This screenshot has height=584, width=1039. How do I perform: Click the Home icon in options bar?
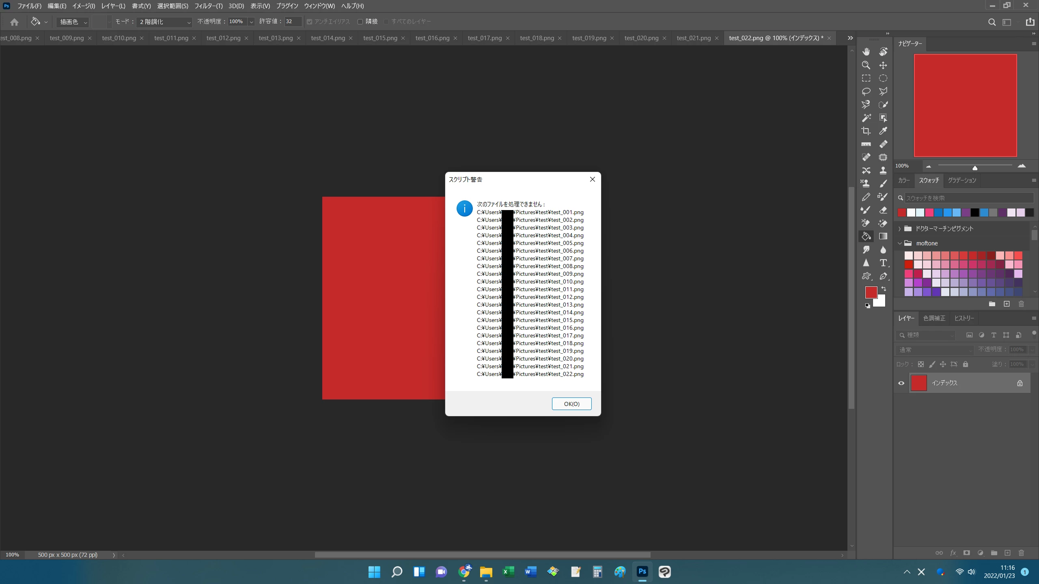[x=15, y=22]
